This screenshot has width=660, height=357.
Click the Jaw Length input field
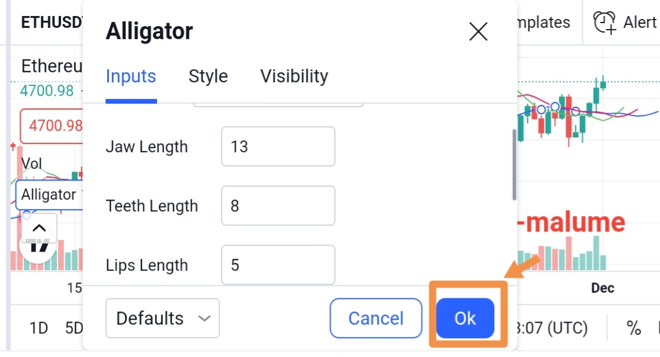[x=278, y=146]
